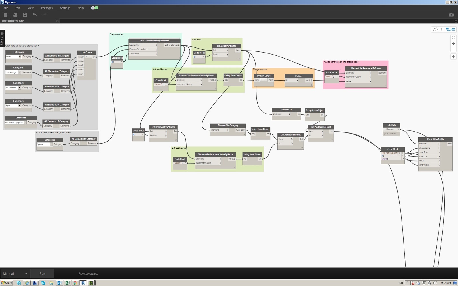Open the Packages menu

click(x=46, y=8)
